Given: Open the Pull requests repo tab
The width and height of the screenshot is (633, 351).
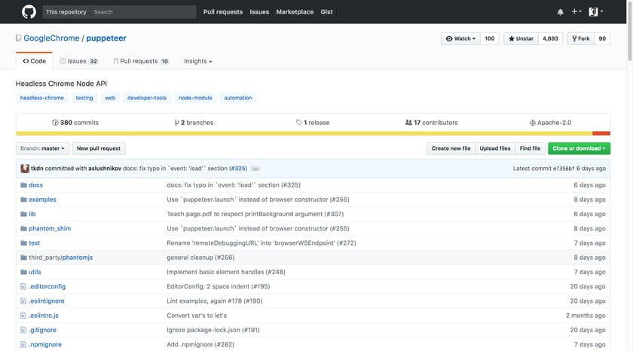Looking at the screenshot, I should [142, 61].
